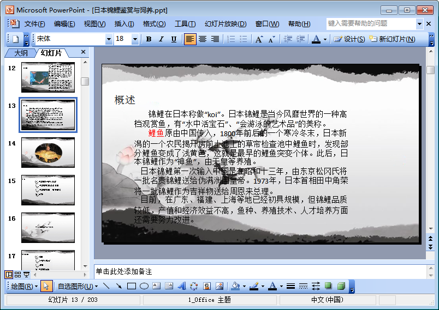Image resolution: width=439 pixels, height=310 pixels.
Task: Close the slide thumbnail pane
Action: [x=83, y=52]
